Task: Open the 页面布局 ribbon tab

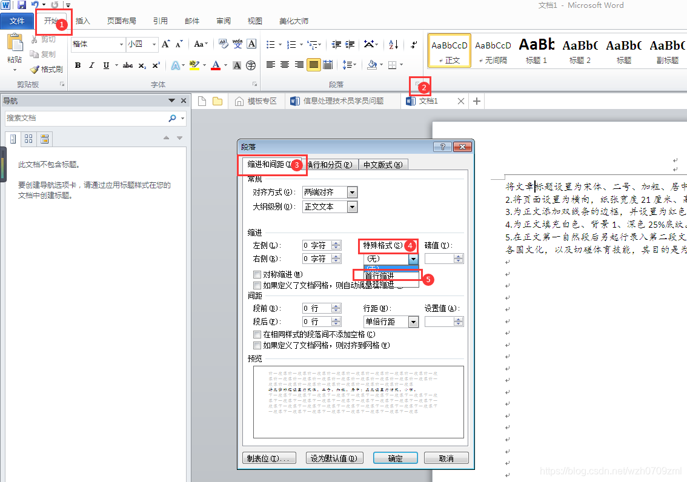Action: tap(121, 21)
